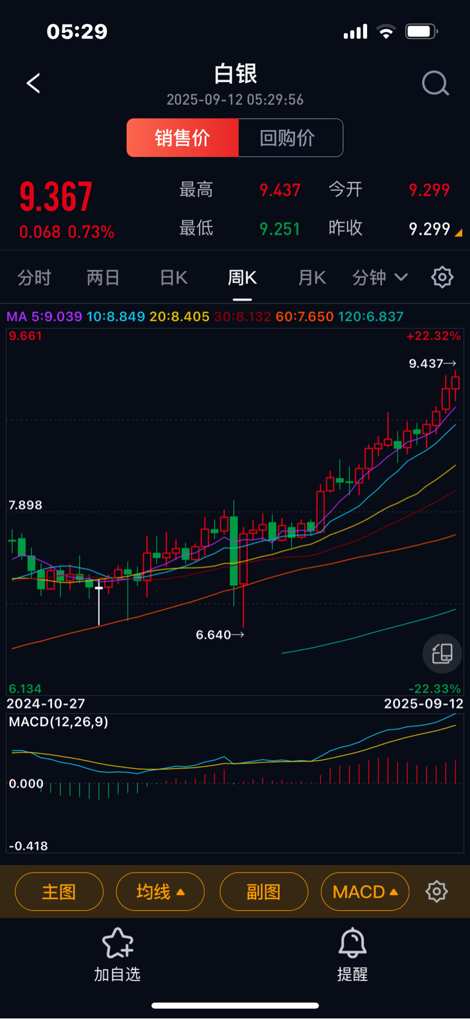Open indicator settings gear in bottom bar
Viewport: 470px width, 1019px height.
click(x=436, y=892)
